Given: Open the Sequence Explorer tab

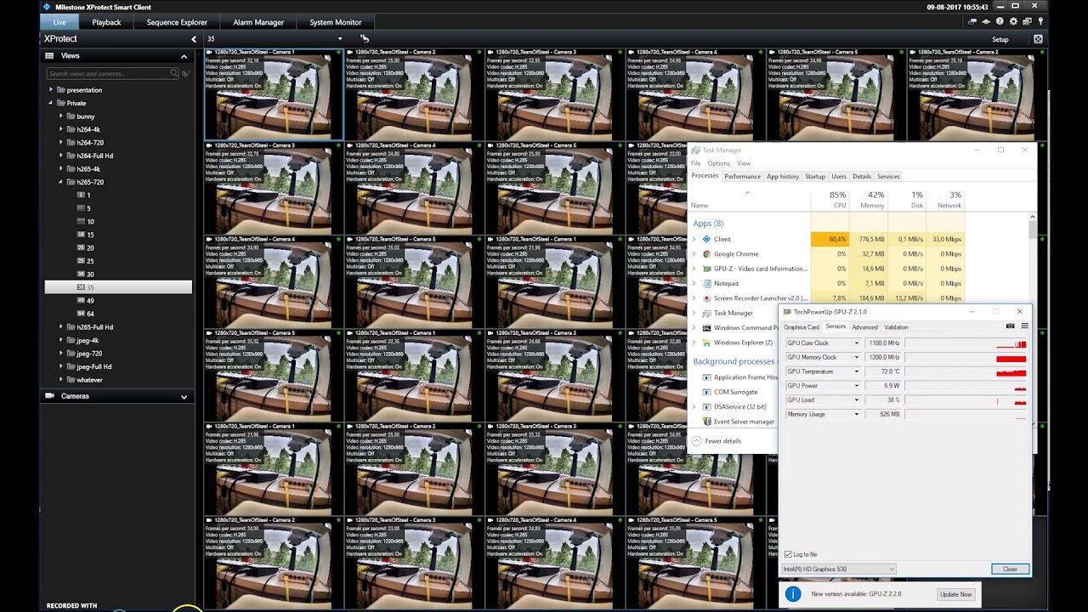Looking at the screenshot, I should coord(177,22).
